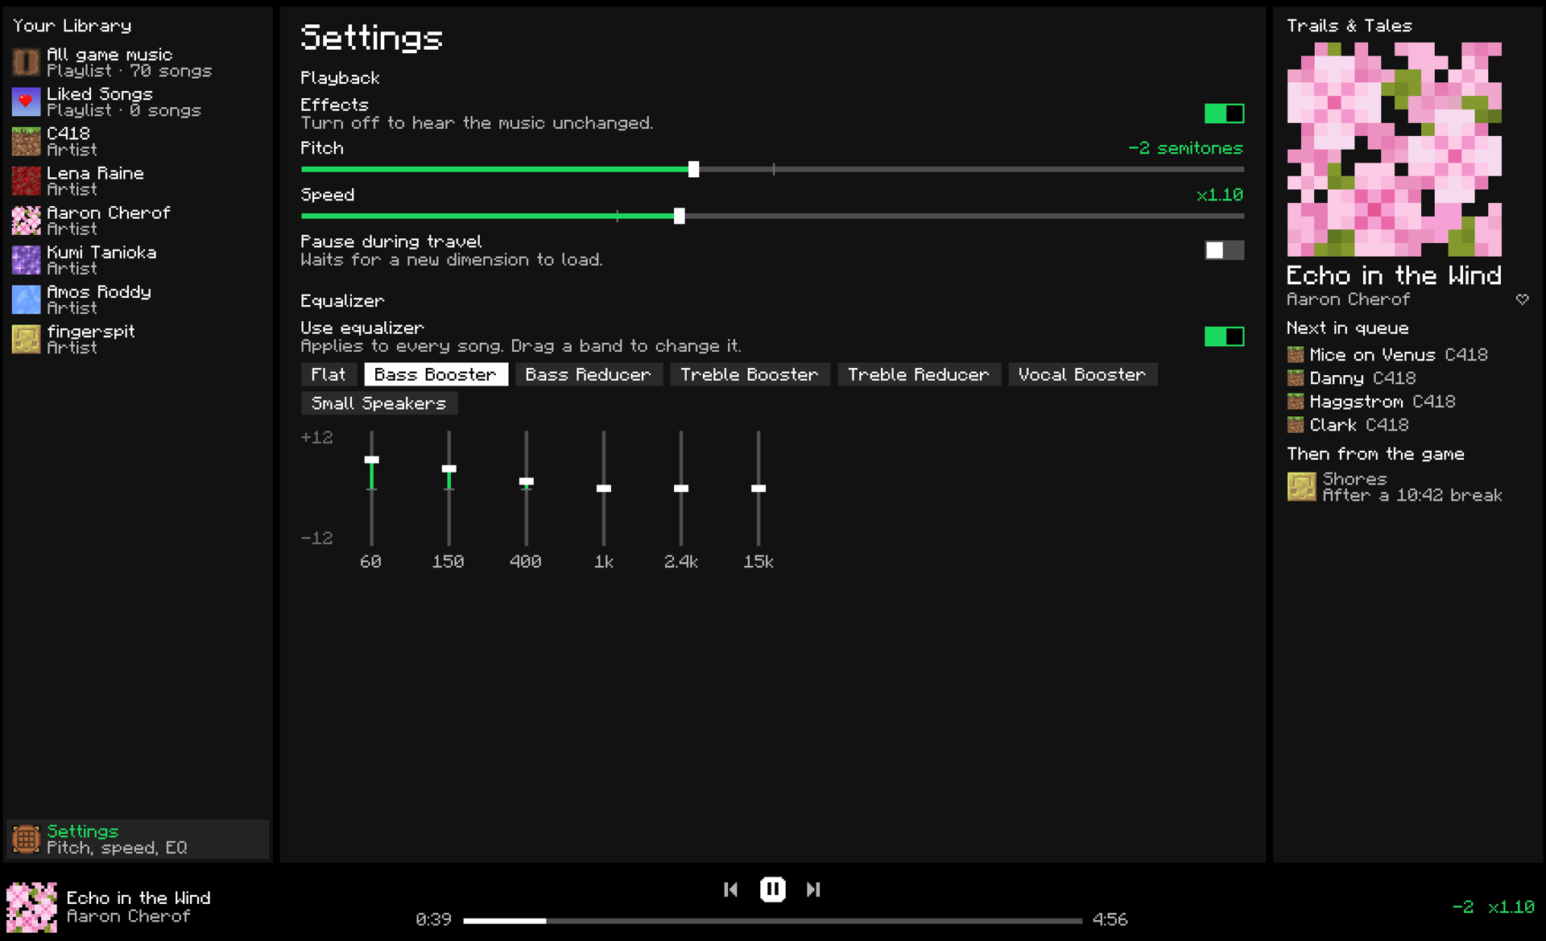Screen dimensions: 1546x941
Task: Select the Lena Raine artist icon
Action: click(26, 180)
